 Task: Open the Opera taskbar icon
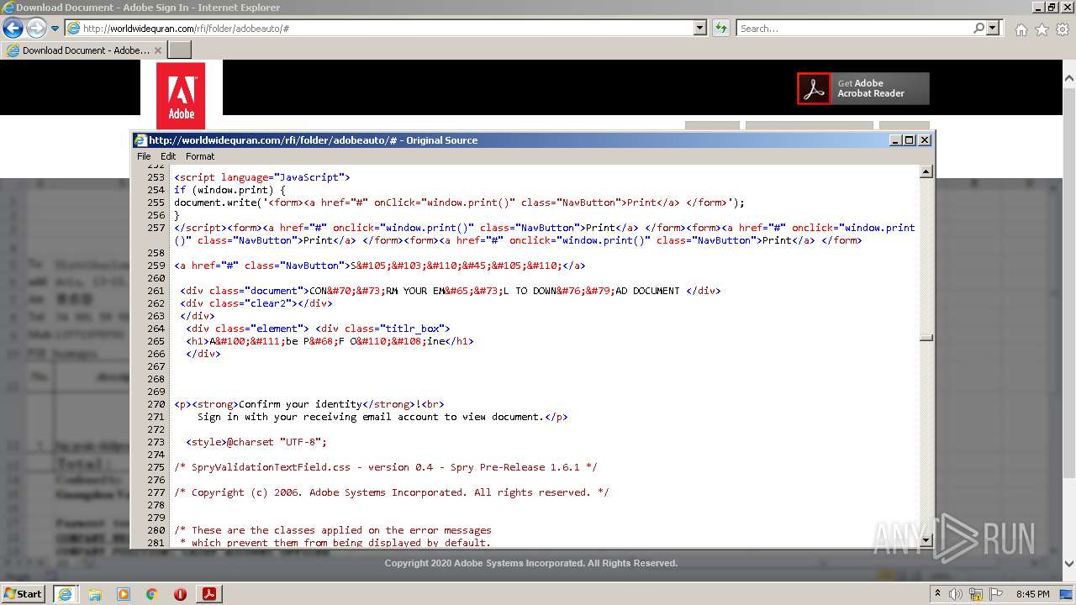[x=180, y=594]
